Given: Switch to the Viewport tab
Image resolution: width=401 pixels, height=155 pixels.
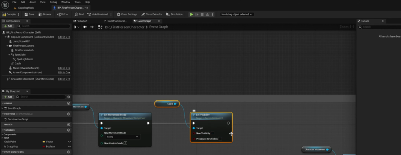Looking at the screenshot, I should point(82,21).
